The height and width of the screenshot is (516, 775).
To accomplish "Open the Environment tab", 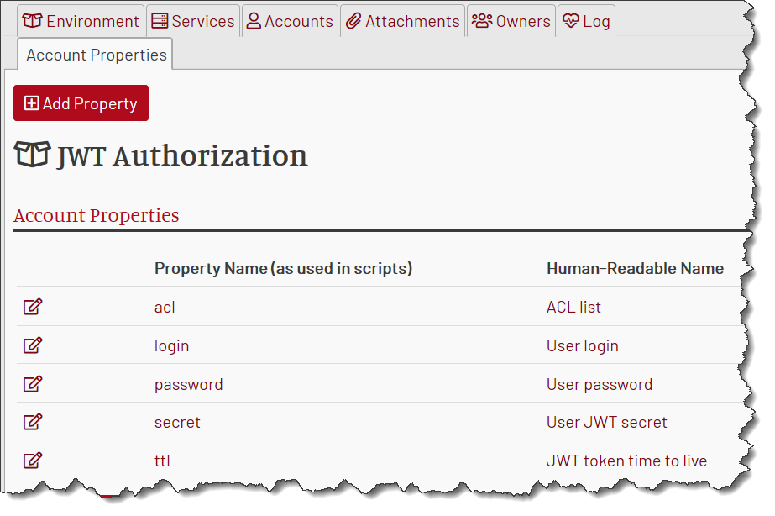I will pyautogui.click(x=81, y=21).
